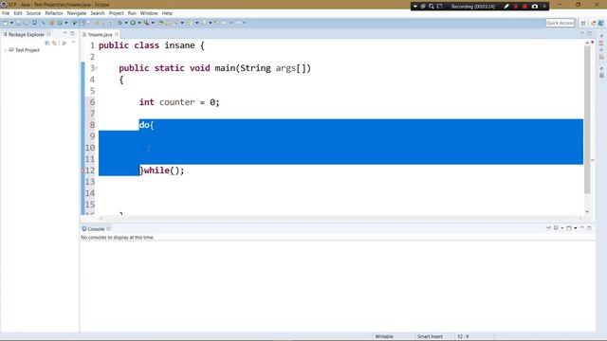Click the editor vertical scrollbar thumb

587,120
